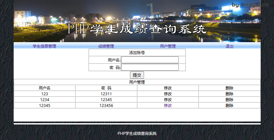Screen dimensions: 274x140
Task: Click the 修改 column header
Action: 168,88
